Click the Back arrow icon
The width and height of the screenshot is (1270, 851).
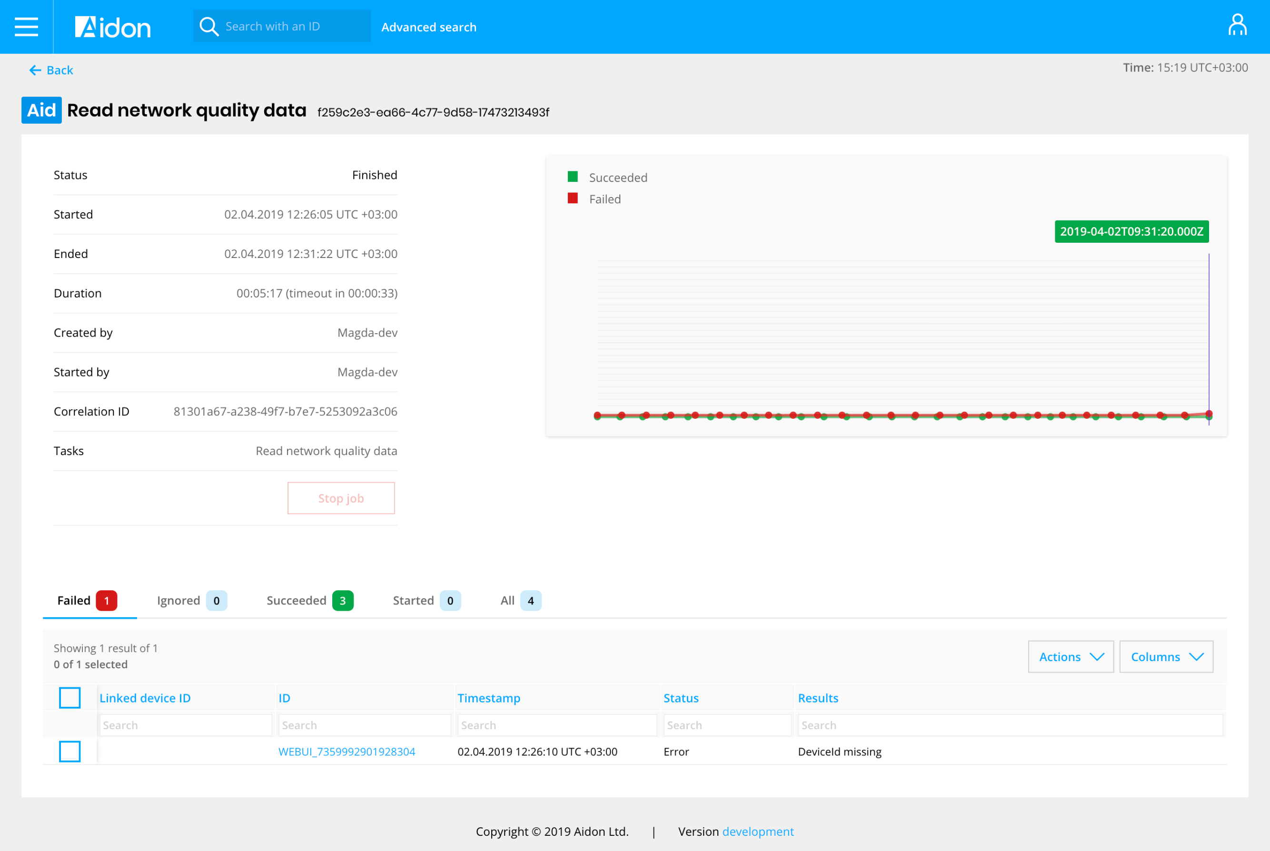point(35,70)
